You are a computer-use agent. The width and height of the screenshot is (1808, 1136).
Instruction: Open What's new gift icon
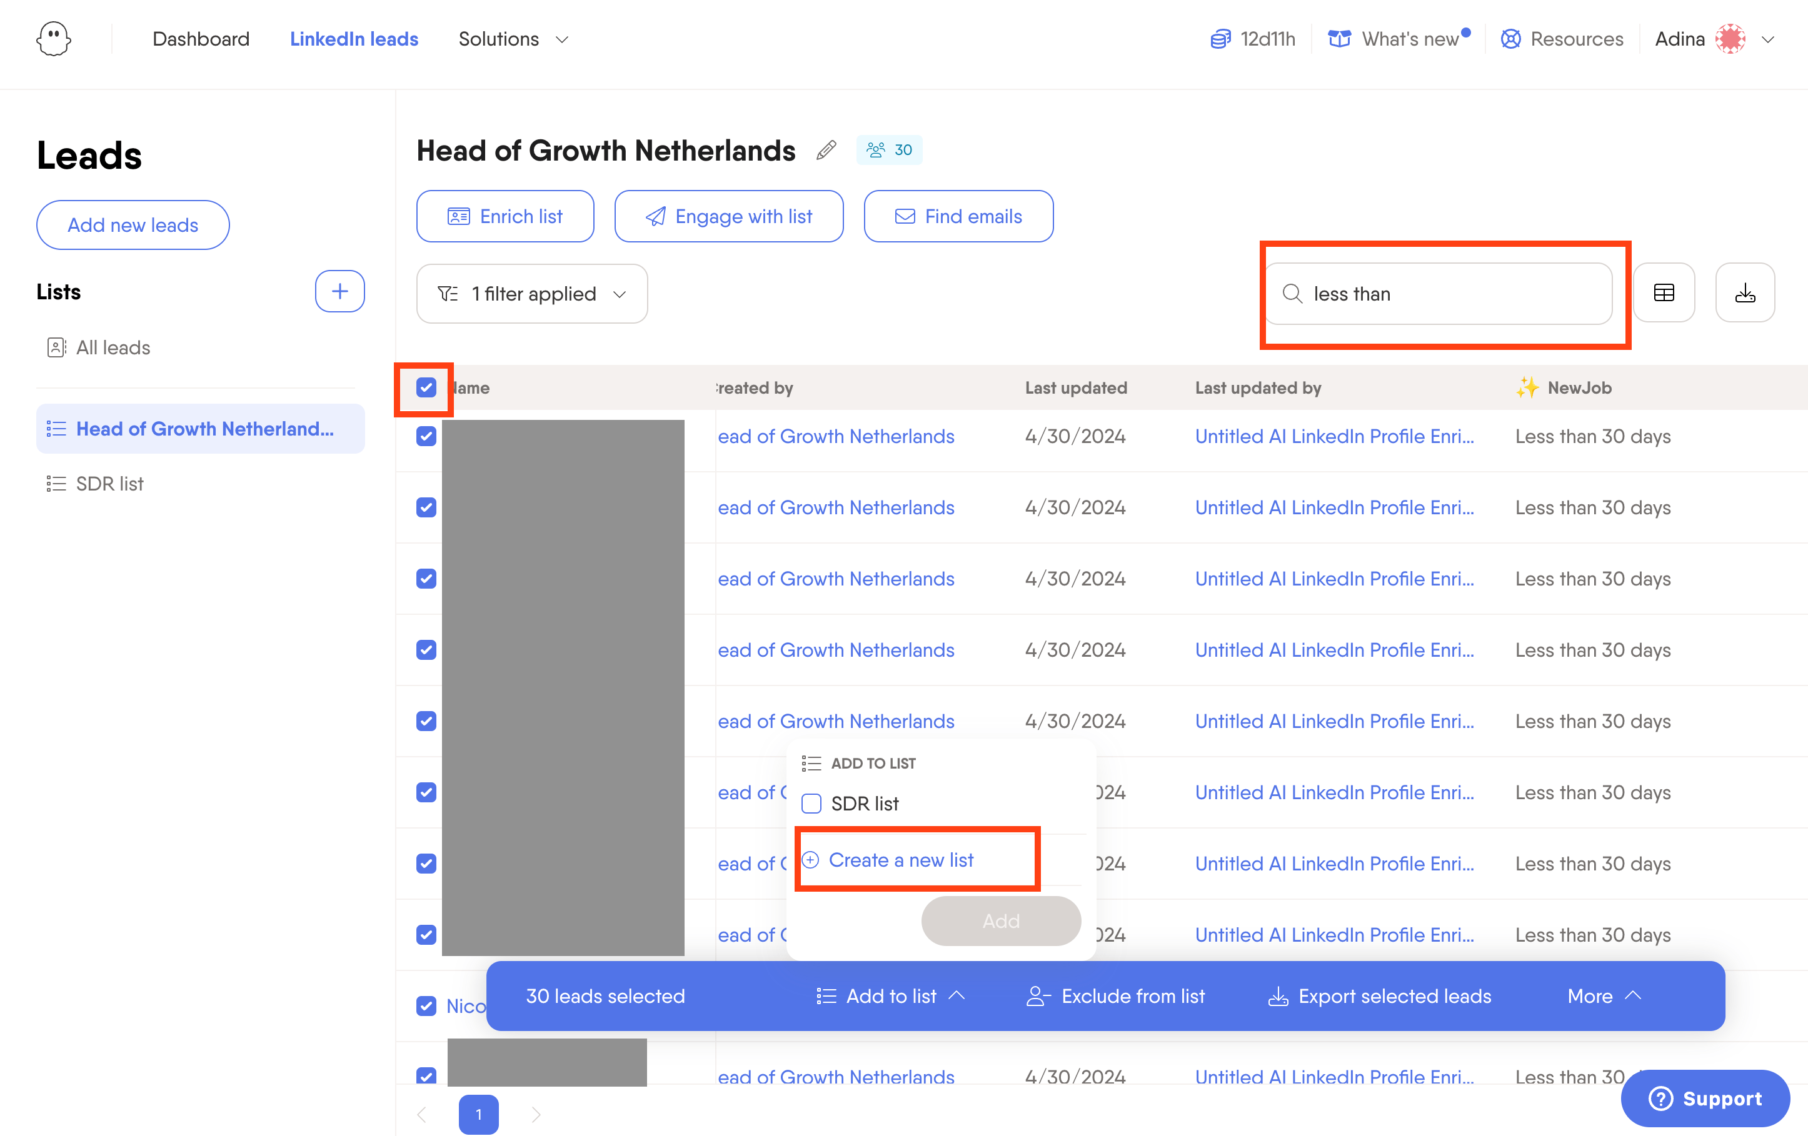click(x=1338, y=39)
